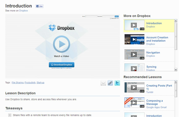Screen dimensions: 179x117
Task: Copy lesson link with chain icon
Action: 110,83
